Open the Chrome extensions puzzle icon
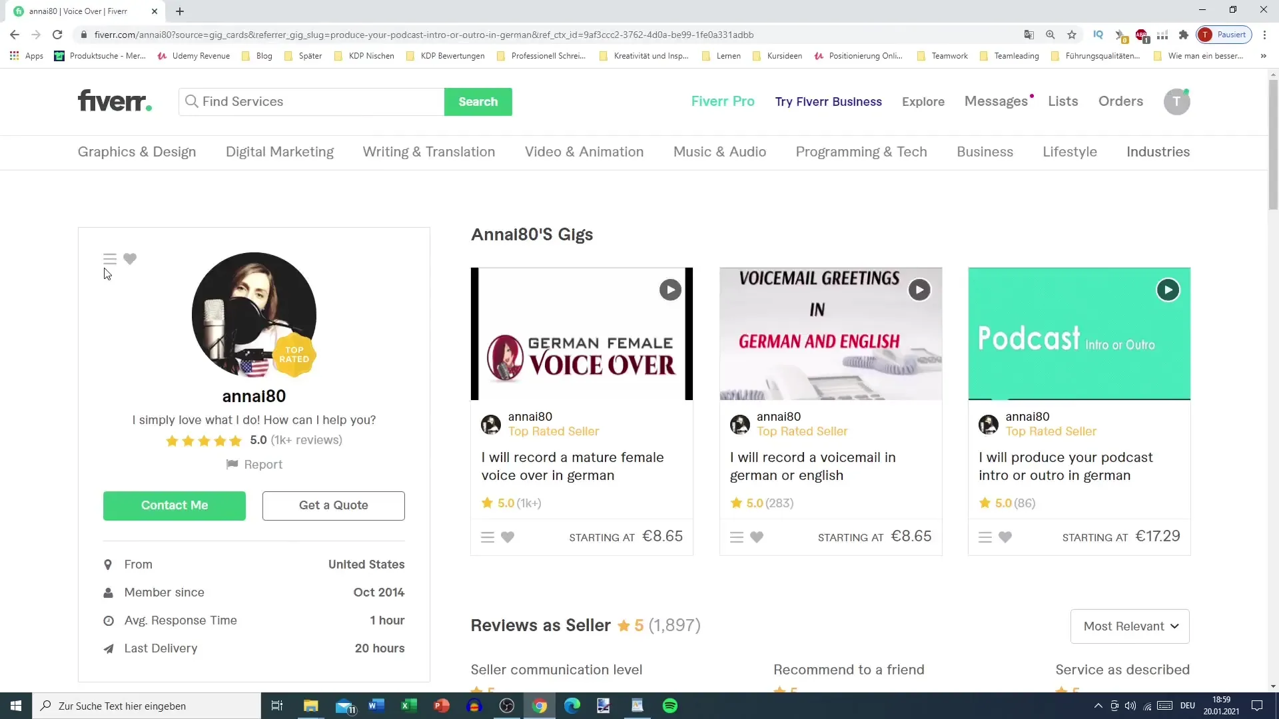 tap(1184, 35)
